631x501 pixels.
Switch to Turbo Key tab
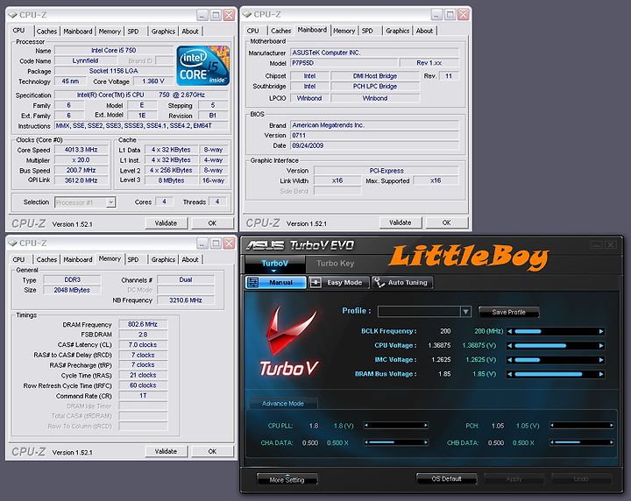(335, 264)
